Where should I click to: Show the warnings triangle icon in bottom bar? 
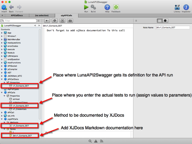pyautogui.click(x=96, y=141)
